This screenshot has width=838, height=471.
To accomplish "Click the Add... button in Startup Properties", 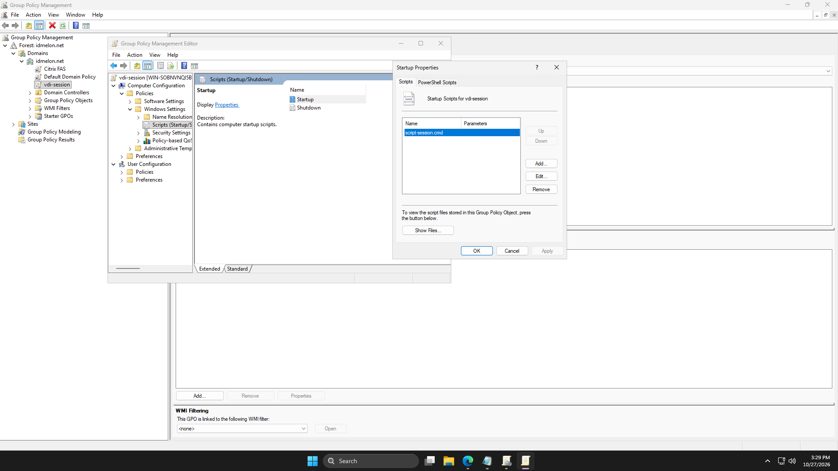I will [541, 164].
